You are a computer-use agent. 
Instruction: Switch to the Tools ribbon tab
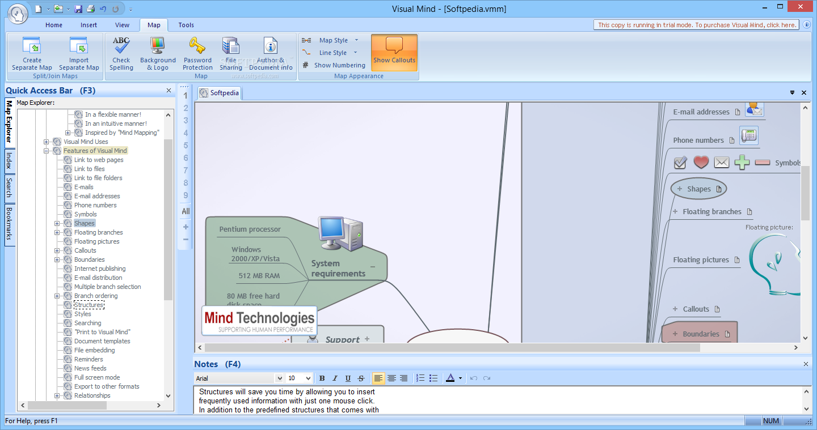pos(186,25)
